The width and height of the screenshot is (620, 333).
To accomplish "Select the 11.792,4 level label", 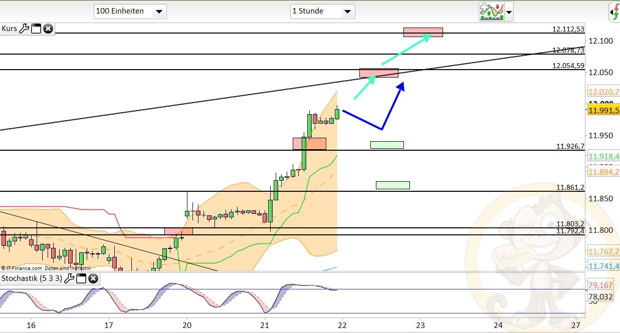I will [x=570, y=231].
